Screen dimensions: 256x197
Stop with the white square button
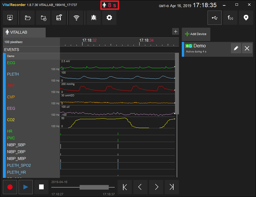(41, 187)
